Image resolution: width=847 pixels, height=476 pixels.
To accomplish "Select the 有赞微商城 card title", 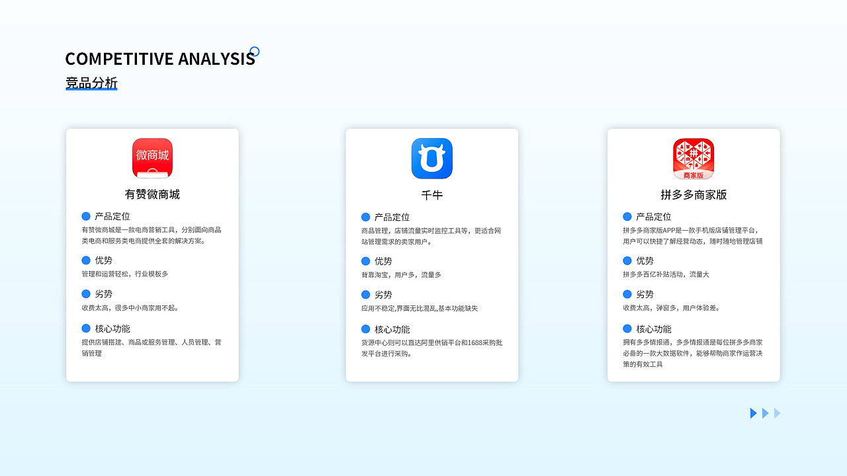I will click(x=152, y=194).
